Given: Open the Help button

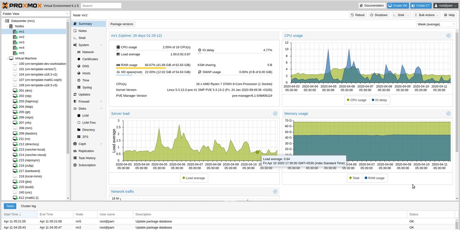Looking at the screenshot, I should (x=449, y=15).
